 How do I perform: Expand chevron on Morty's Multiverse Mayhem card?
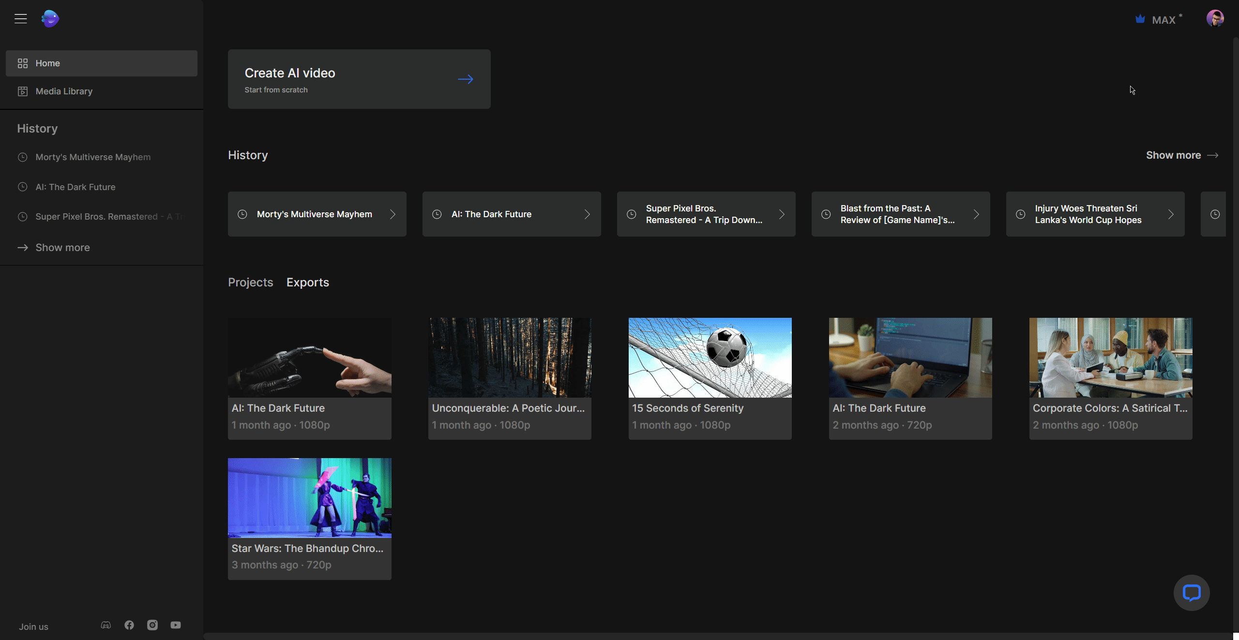(393, 214)
